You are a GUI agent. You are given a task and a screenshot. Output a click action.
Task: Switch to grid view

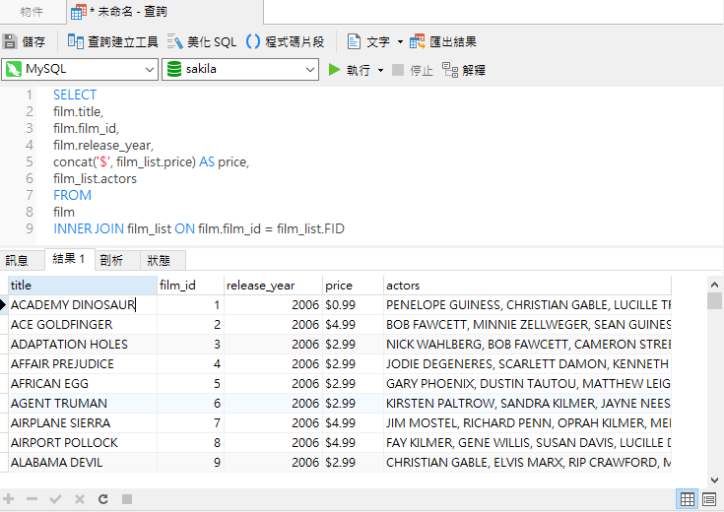[687, 499]
